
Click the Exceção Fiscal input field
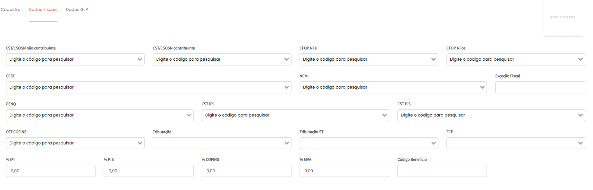click(x=540, y=87)
